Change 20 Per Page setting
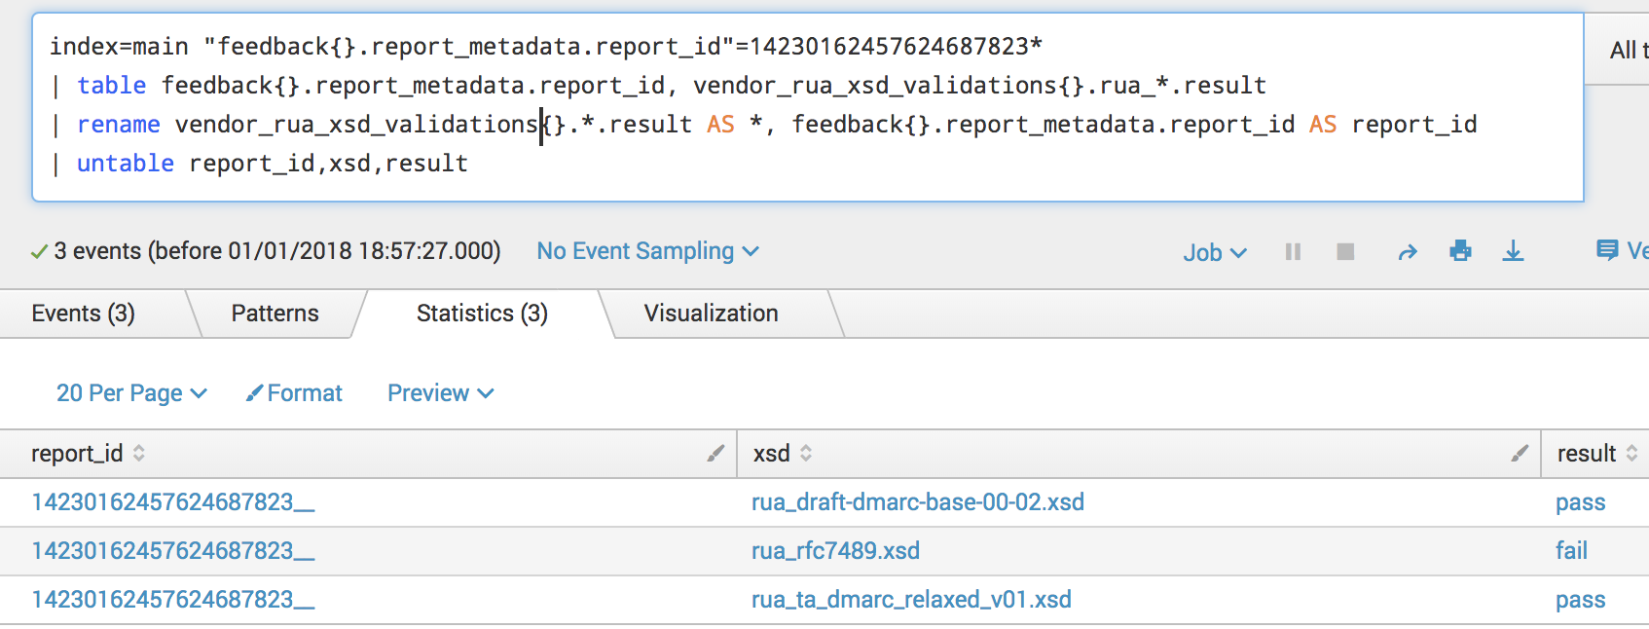Image resolution: width=1649 pixels, height=629 pixels. click(131, 393)
